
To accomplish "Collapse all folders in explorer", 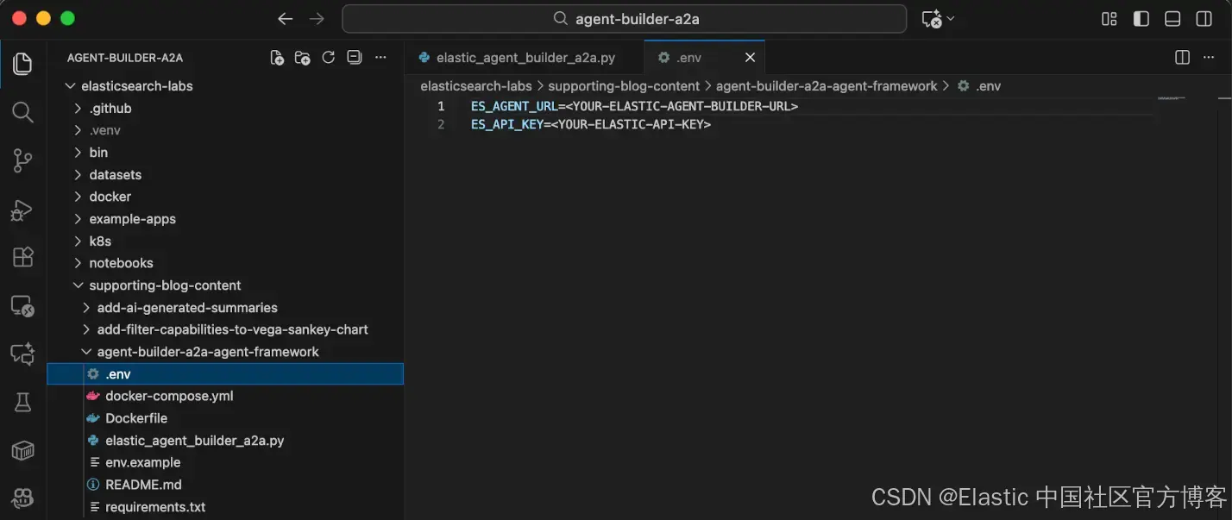I will (354, 58).
